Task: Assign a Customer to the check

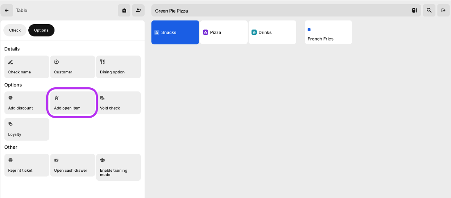Action: pos(73,67)
